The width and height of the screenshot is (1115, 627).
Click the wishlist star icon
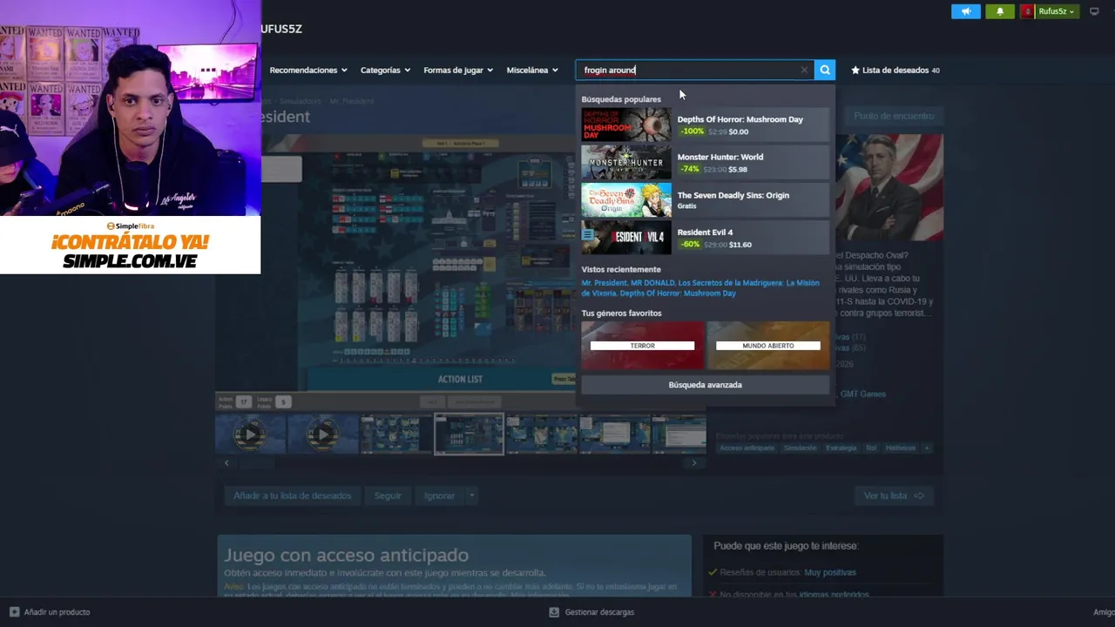[855, 70]
